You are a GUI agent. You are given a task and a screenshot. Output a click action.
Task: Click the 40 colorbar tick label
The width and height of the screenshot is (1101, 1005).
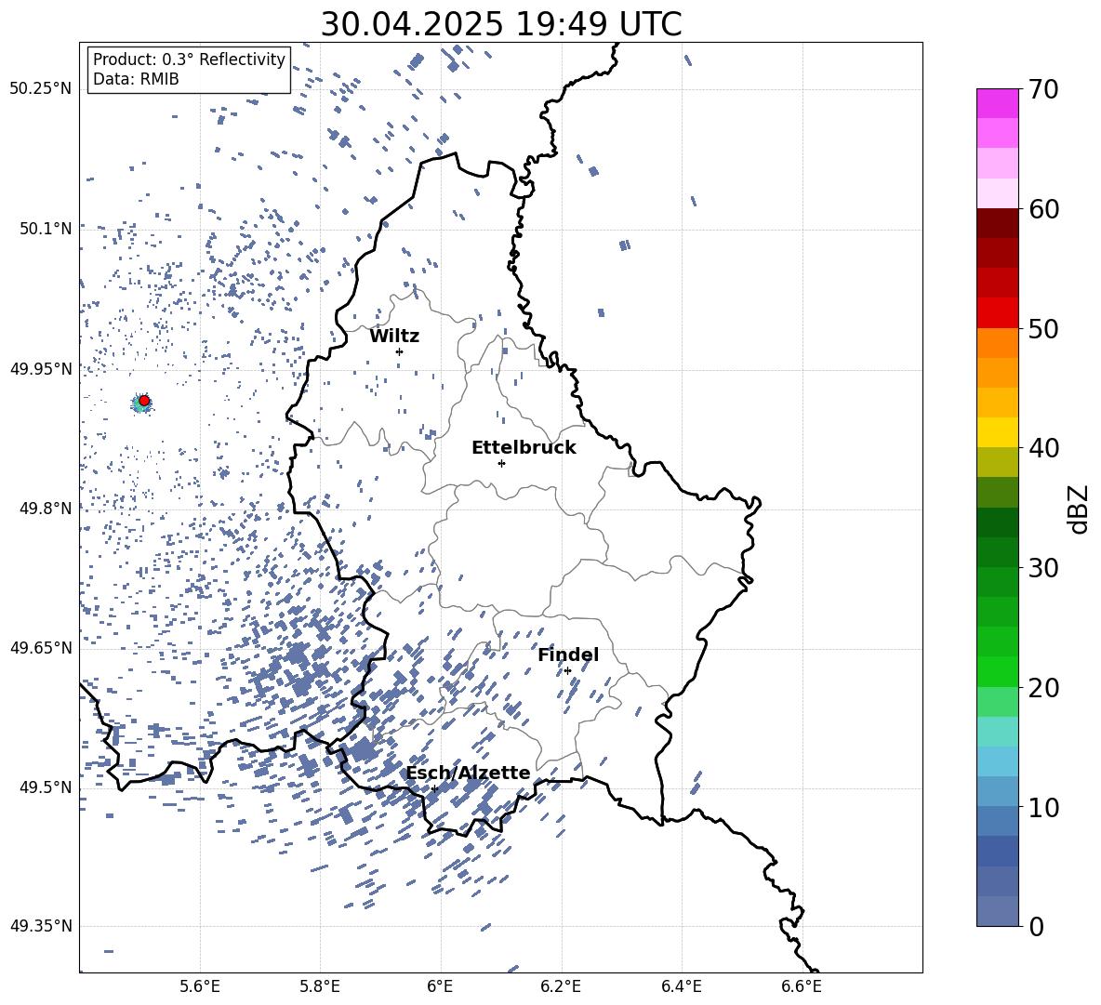1044,448
